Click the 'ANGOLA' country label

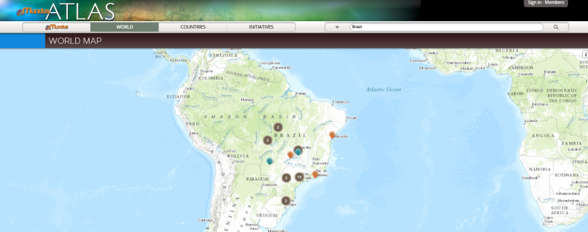click(543, 135)
